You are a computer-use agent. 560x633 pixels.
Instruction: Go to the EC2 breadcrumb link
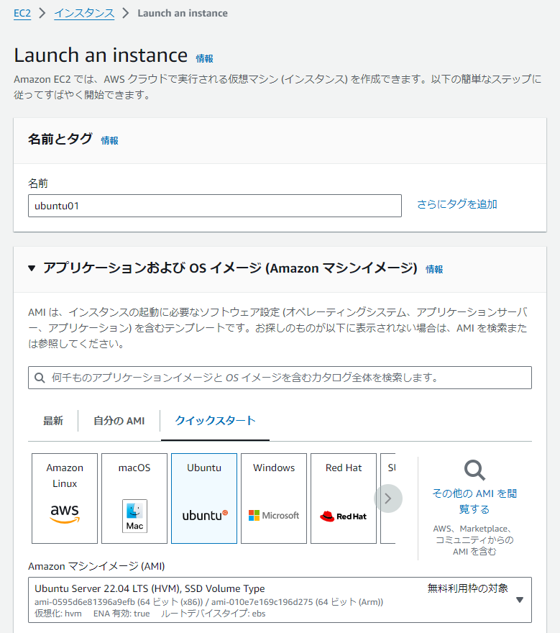point(22,14)
